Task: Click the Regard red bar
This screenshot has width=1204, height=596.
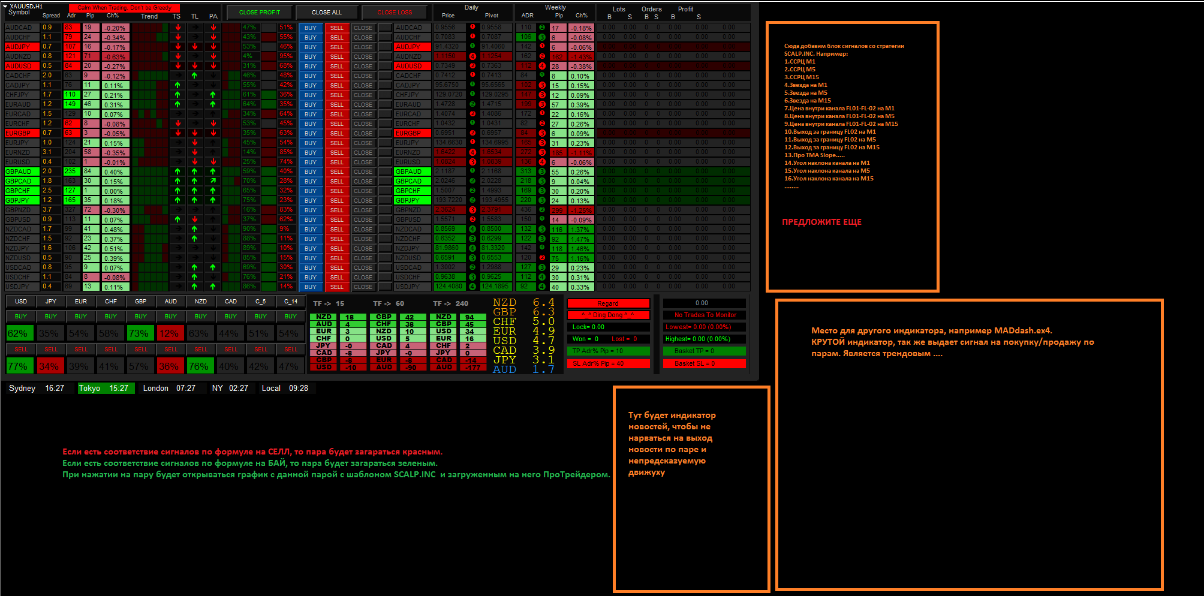Action: (x=608, y=303)
